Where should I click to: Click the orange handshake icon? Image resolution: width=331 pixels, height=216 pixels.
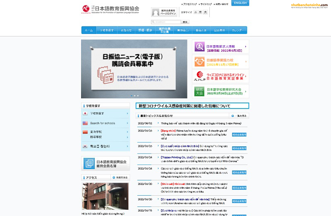(x=199, y=61)
